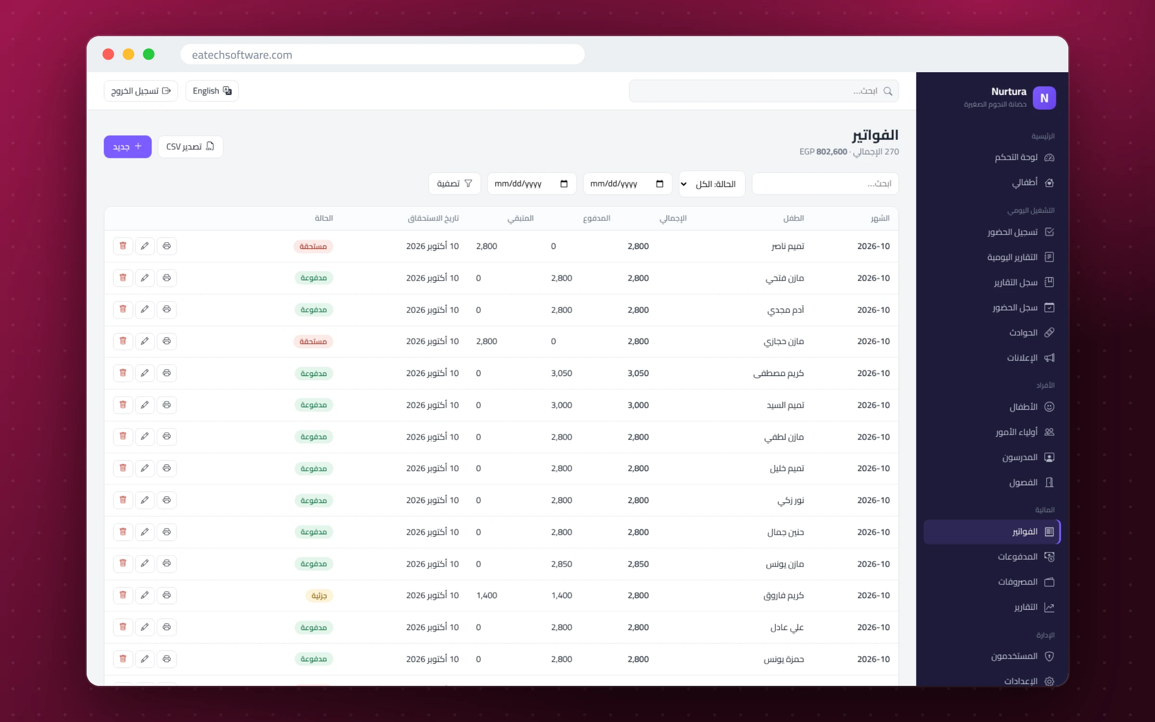Click the تصفية filter button
The image size is (1155, 722).
tap(454, 184)
